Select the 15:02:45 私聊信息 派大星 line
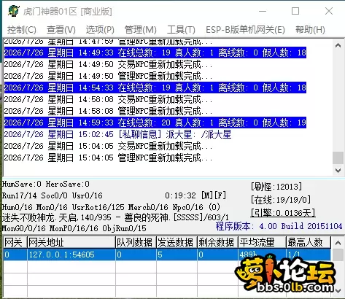Viewport: 345px width, 299px height. [x=117, y=134]
